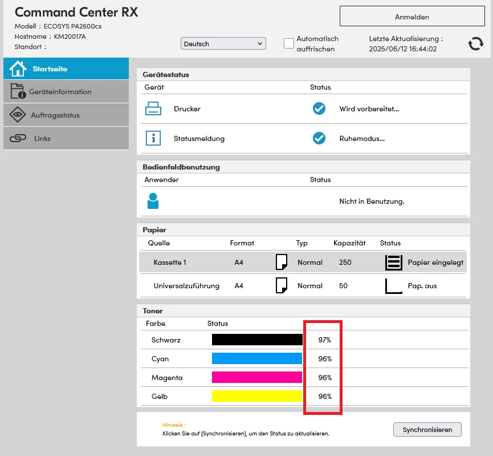Click the Ruhemodus... status text
The height and width of the screenshot is (456, 493).
click(x=362, y=139)
